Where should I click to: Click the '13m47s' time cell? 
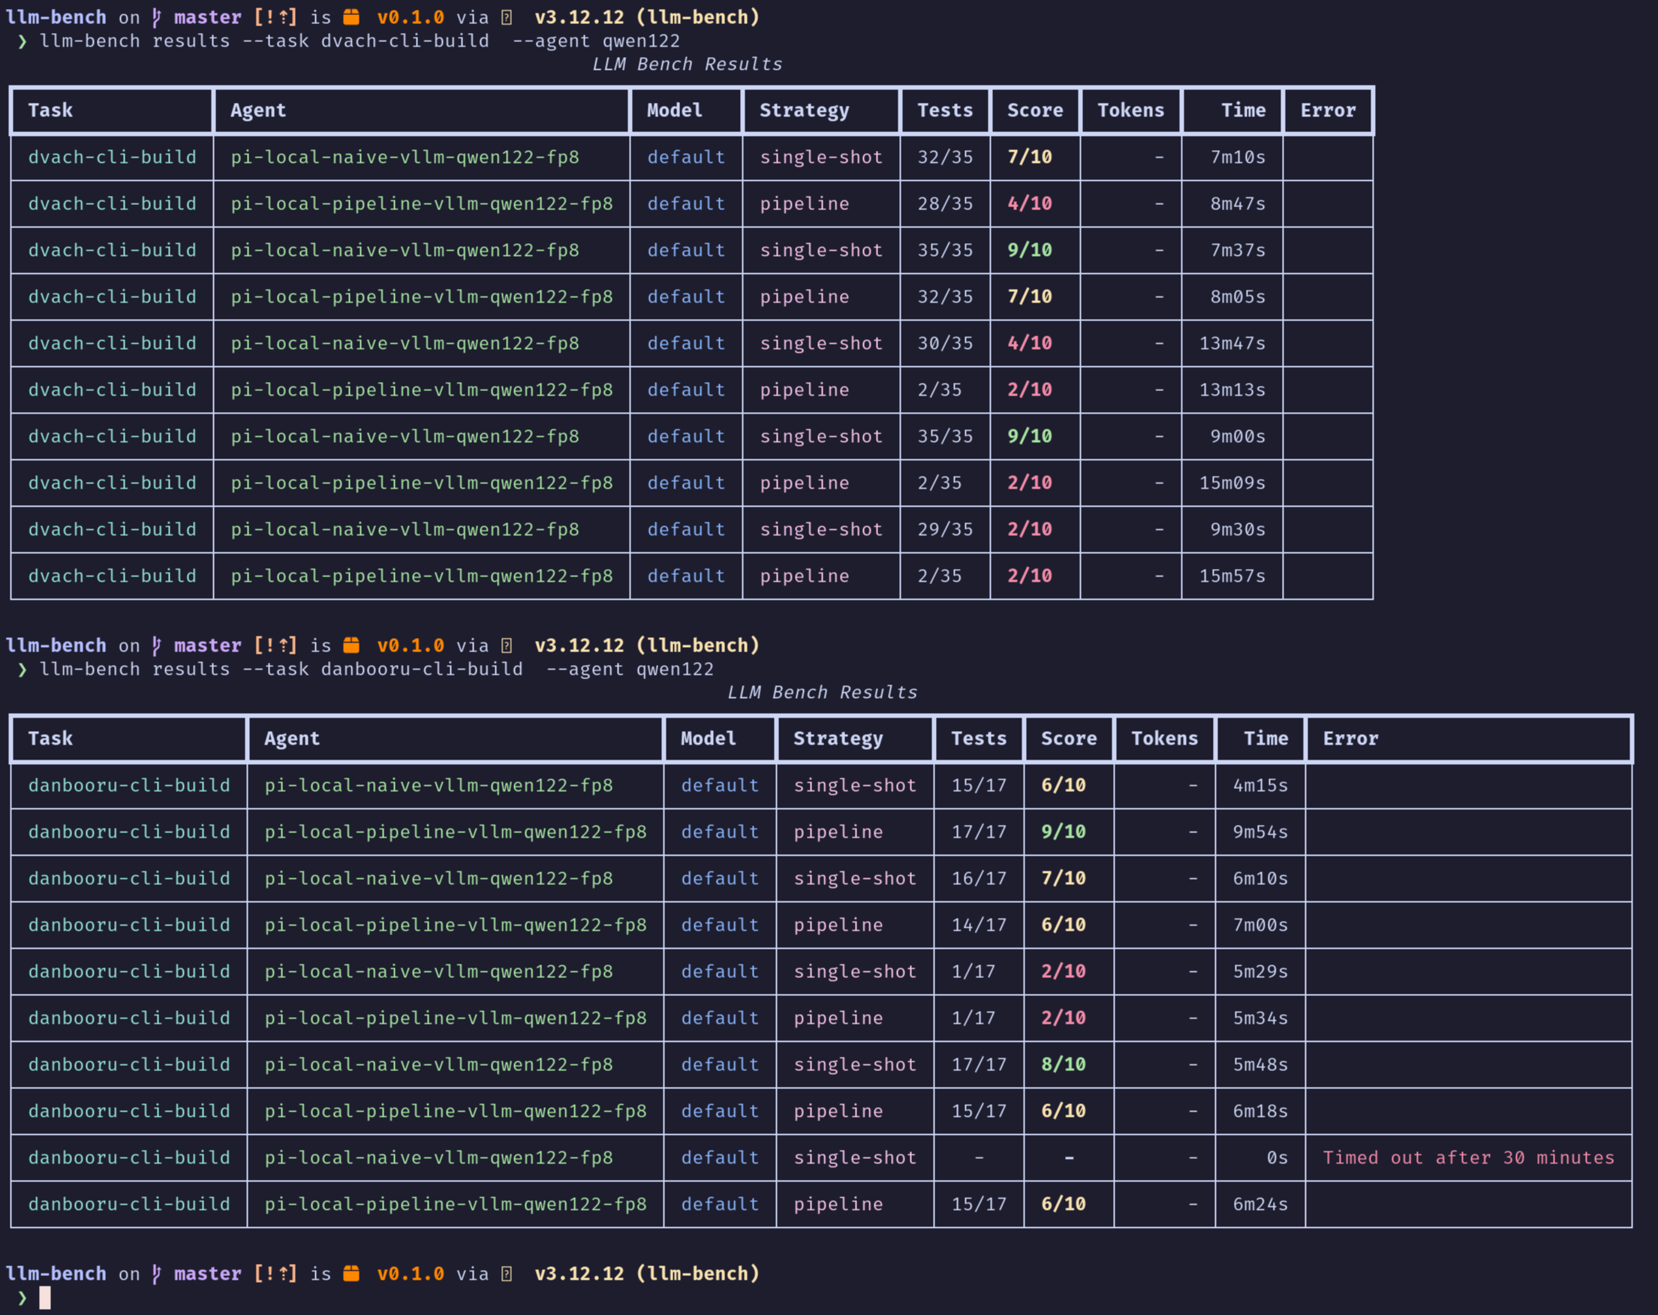point(1232,343)
